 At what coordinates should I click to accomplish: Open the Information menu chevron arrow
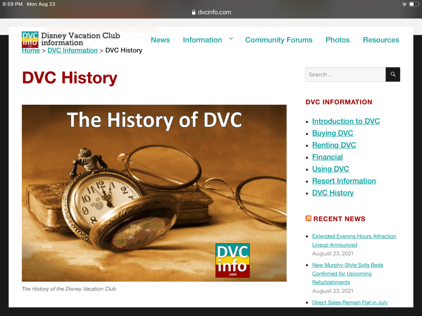[231, 38]
